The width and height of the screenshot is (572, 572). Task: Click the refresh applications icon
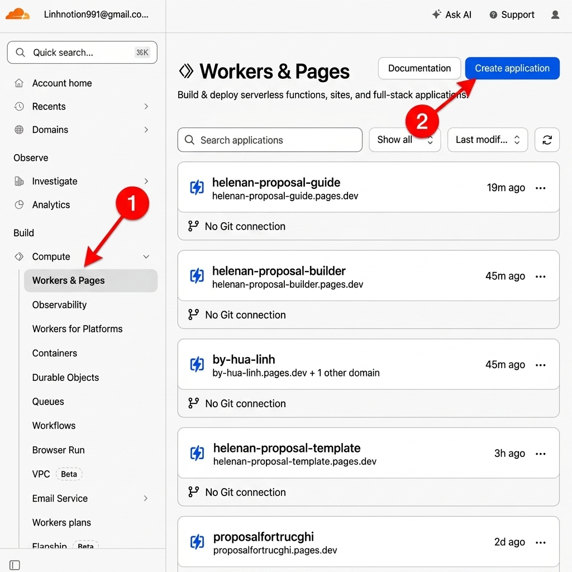click(x=547, y=140)
